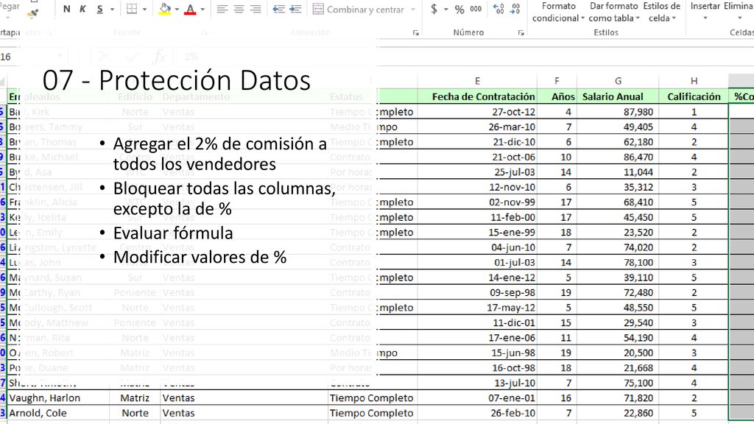Select salary cell 71,820

click(618, 398)
